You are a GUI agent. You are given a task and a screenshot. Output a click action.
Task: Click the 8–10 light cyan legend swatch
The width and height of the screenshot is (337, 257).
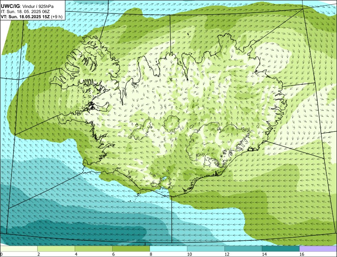(x=168, y=249)
